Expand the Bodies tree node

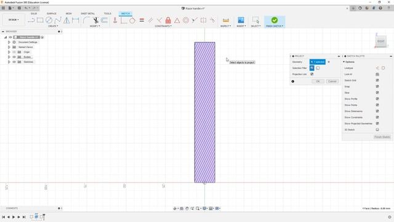[x=9, y=57]
